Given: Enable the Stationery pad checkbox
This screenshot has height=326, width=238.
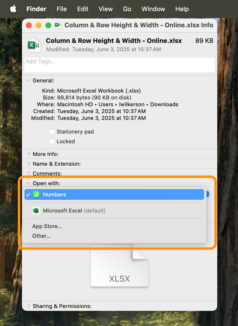Looking at the screenshot, I should click(52, 132).
